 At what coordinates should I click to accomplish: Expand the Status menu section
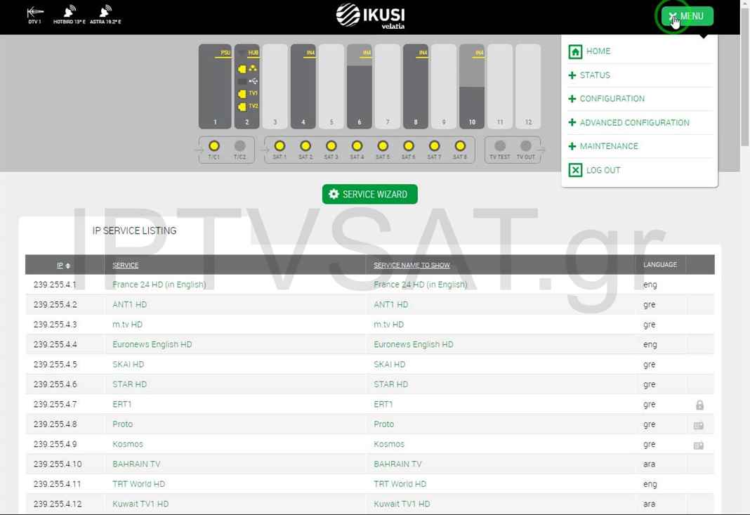point(594,75)
